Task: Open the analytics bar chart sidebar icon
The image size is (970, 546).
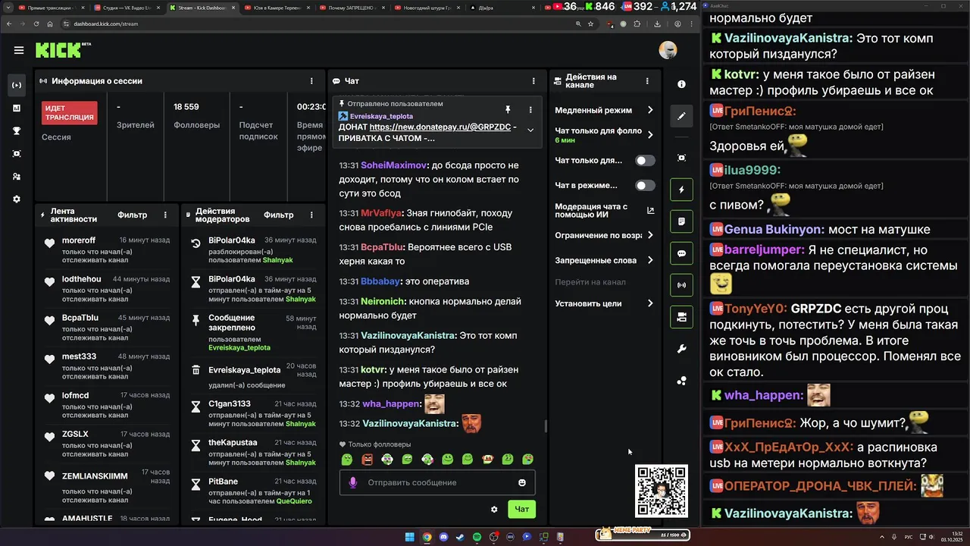Action: click(x=17, y=108)
